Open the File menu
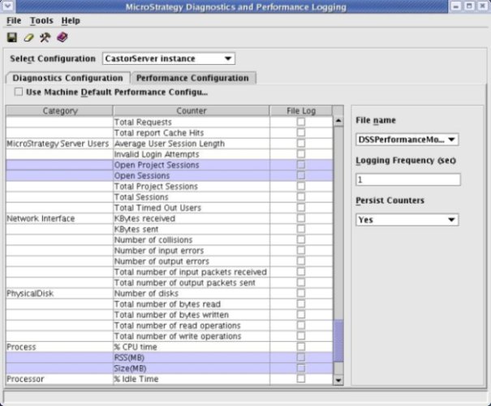The height and width of the screenshot is (406, 491). point(15,20)
